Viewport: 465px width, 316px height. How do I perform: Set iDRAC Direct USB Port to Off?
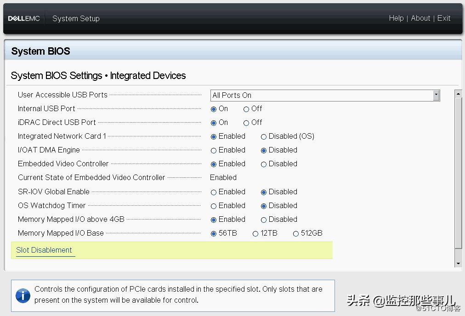246,123
